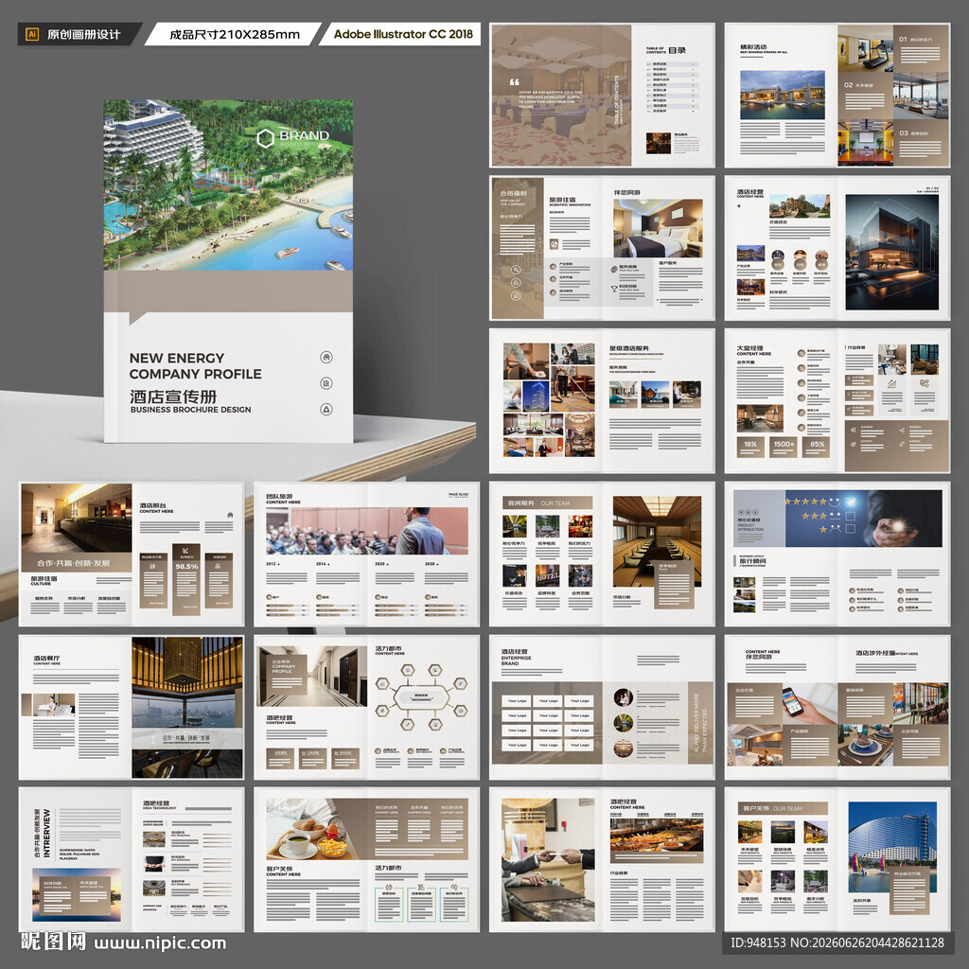The width and height of the screenshot is (969, 969).
Task: Open the 目录 table of contents spread
Action: (602, 96)
